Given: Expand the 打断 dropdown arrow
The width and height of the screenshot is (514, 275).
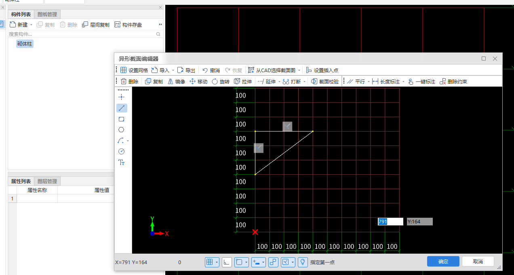Looking at the screenshot, I should point(304,81).
